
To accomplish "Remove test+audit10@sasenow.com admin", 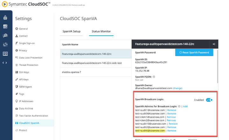I will click(x=173, y=124).
